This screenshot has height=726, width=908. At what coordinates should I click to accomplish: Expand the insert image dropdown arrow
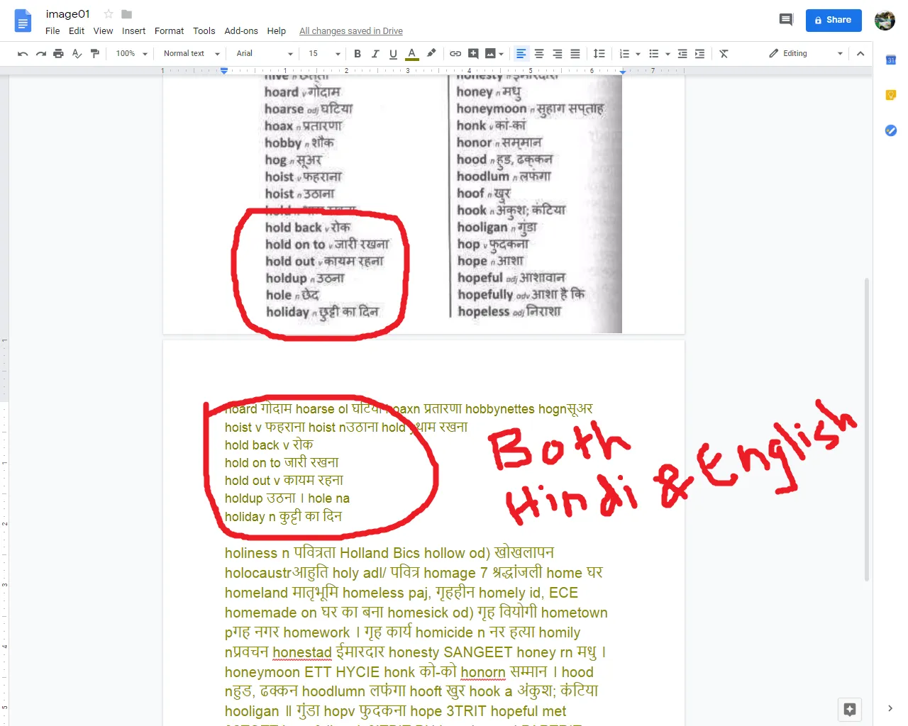(502, 54)
